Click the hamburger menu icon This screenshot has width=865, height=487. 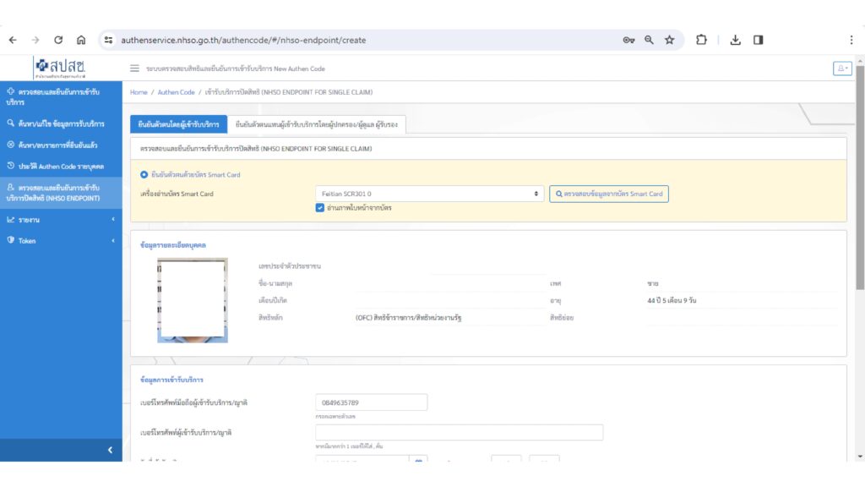pyautogui.click(x=135, y=68)
